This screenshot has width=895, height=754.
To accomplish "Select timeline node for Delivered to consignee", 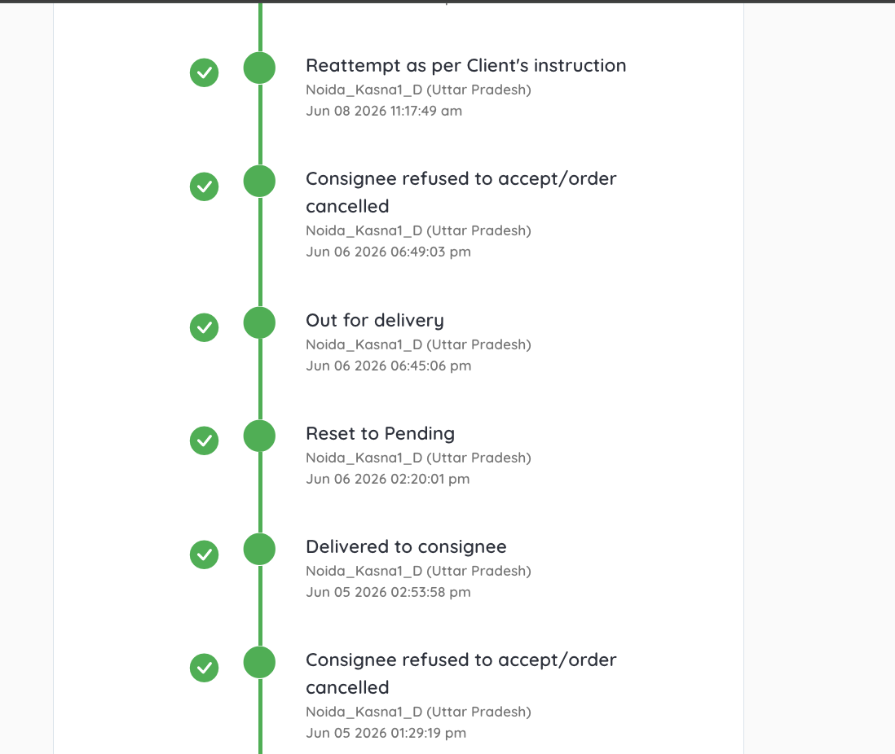I will tap(260, 550).
